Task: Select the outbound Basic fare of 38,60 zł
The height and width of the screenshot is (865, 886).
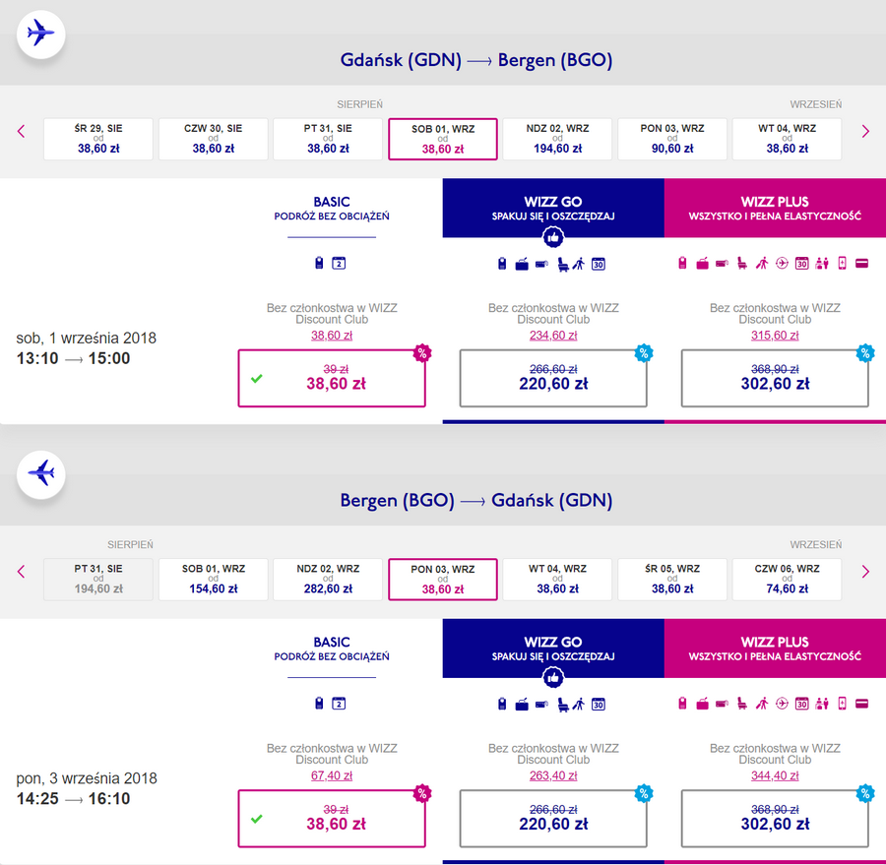Action: pyautogui.click(x=332, y=378)
